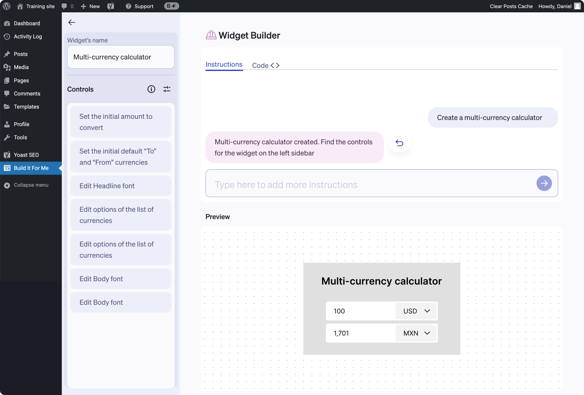Click the Templates folder icon
This screenshot has width=584, height=395.
(7, 107)
